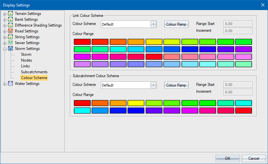Click the Bank Settings icon
Screen dimensions: 268x164
pos(11,19)
